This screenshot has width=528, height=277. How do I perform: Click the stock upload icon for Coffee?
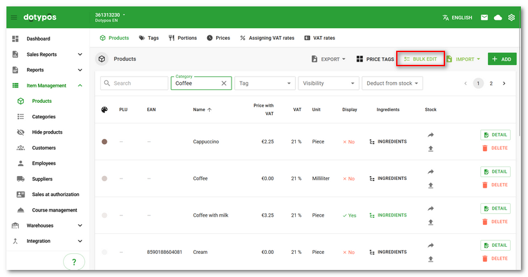(431, 185)
